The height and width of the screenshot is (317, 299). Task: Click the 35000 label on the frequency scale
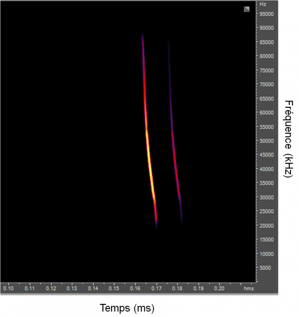click(x=265, y=183)
